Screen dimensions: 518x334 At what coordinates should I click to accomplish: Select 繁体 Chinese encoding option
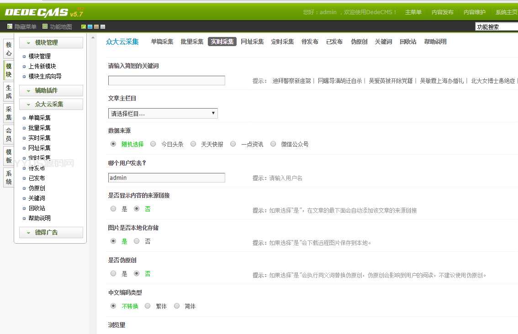pyautogui.click(x=148, y=306)
